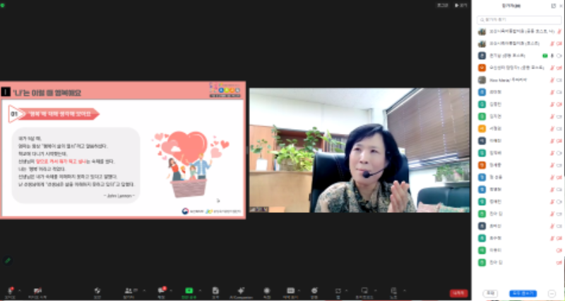Image resolution: width=565 pixels, height=301 pixels.
Task: Click the video camera icon in the toolbar
Action: (x=37, y=290)
